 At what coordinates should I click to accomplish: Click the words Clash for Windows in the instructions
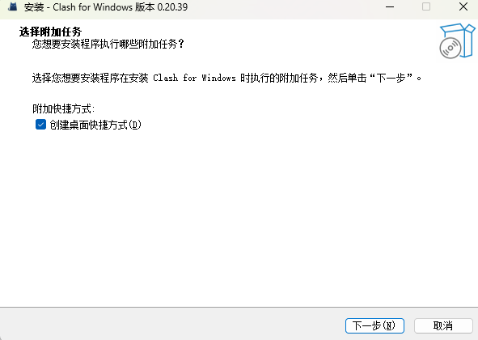point(194,79)
